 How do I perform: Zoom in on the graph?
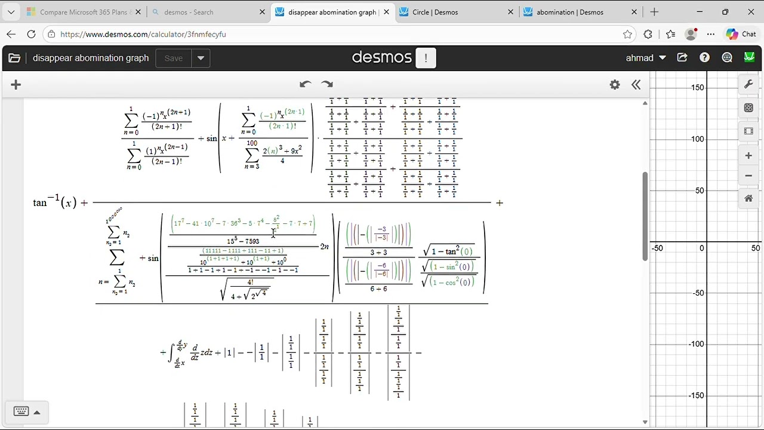pos(748,156)
